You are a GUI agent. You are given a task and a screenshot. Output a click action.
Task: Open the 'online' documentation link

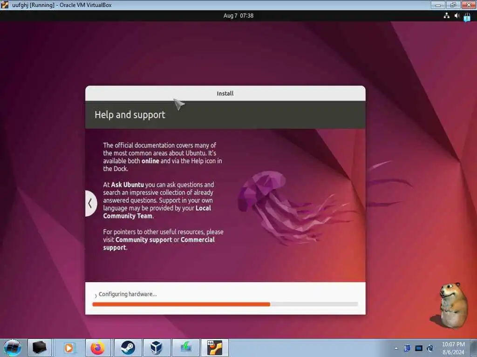coord(150,161)
